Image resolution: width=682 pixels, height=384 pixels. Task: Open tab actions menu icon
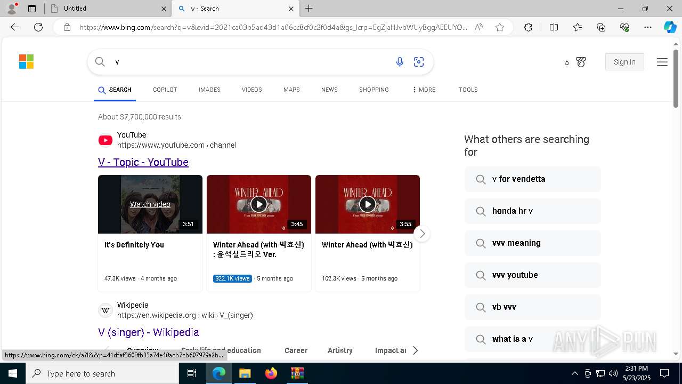click(x=32, y=9)
